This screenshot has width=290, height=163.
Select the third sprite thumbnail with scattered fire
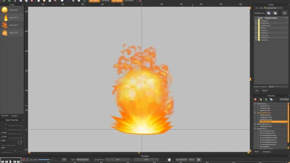(5, 25)
